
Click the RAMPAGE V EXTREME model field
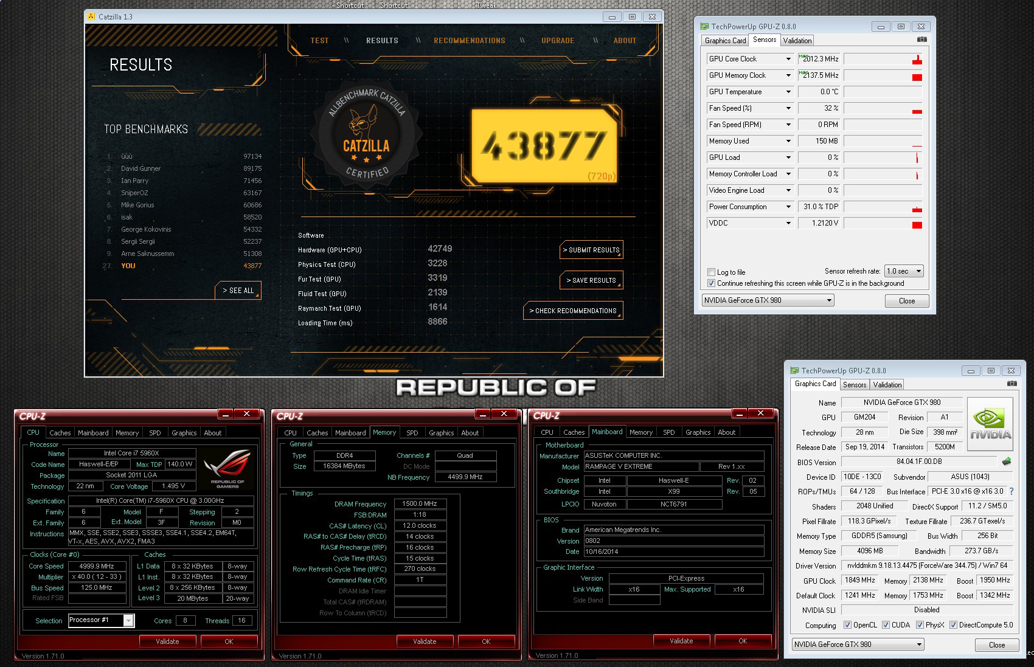[x=641, y=467]
